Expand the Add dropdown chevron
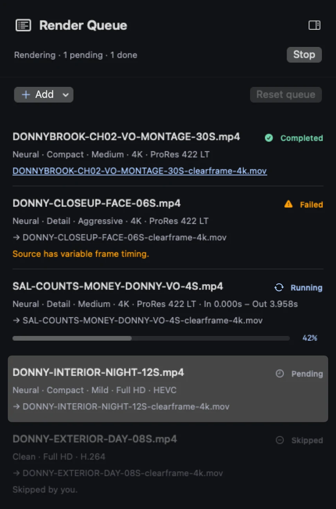The image size is (336, 509). coord(66,95)
